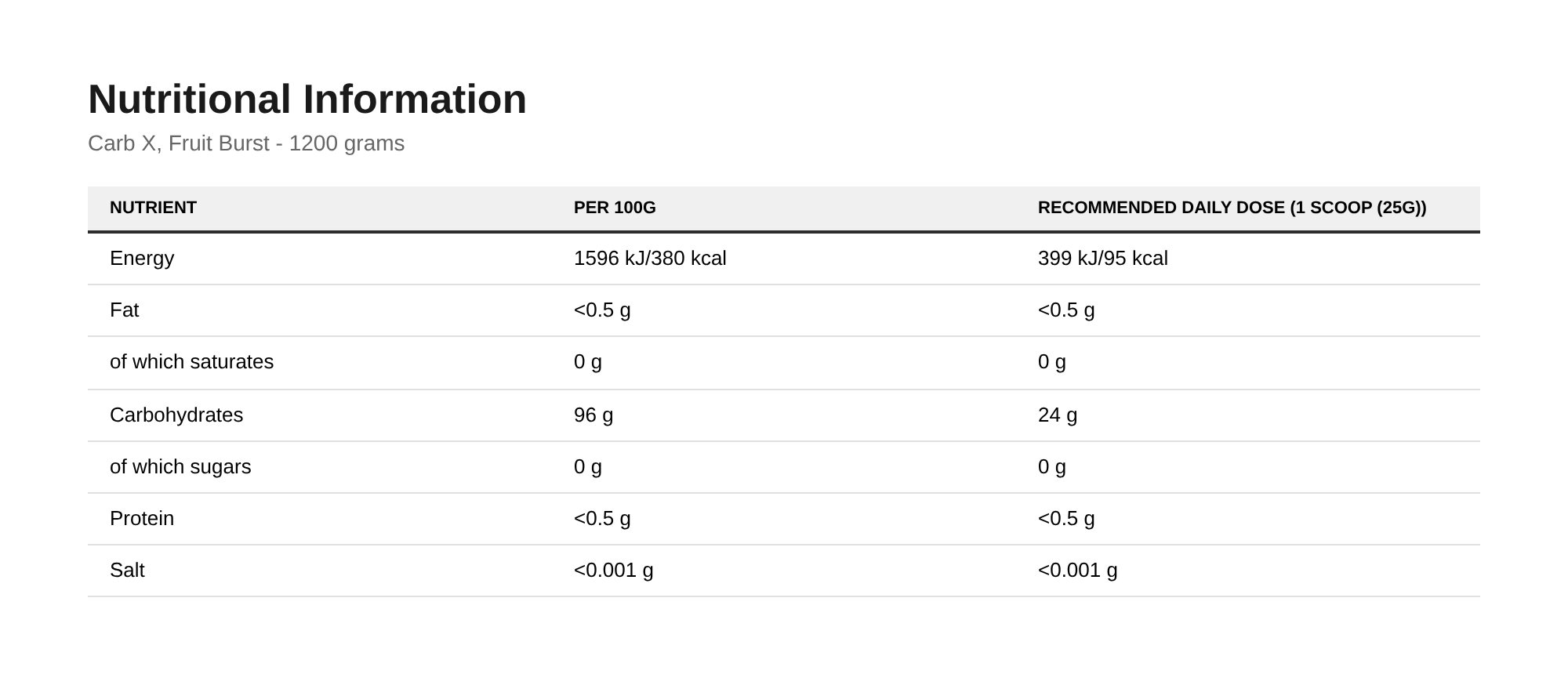
Task: Select the Salt row label
Action: [x=127, y=571]
